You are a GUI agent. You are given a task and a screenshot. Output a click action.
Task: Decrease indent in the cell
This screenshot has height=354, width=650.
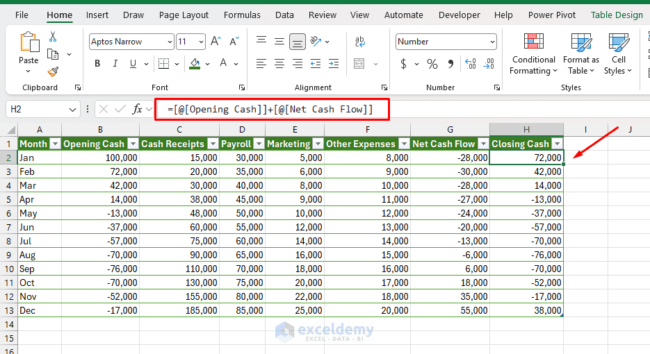click(x=316, y=64)
